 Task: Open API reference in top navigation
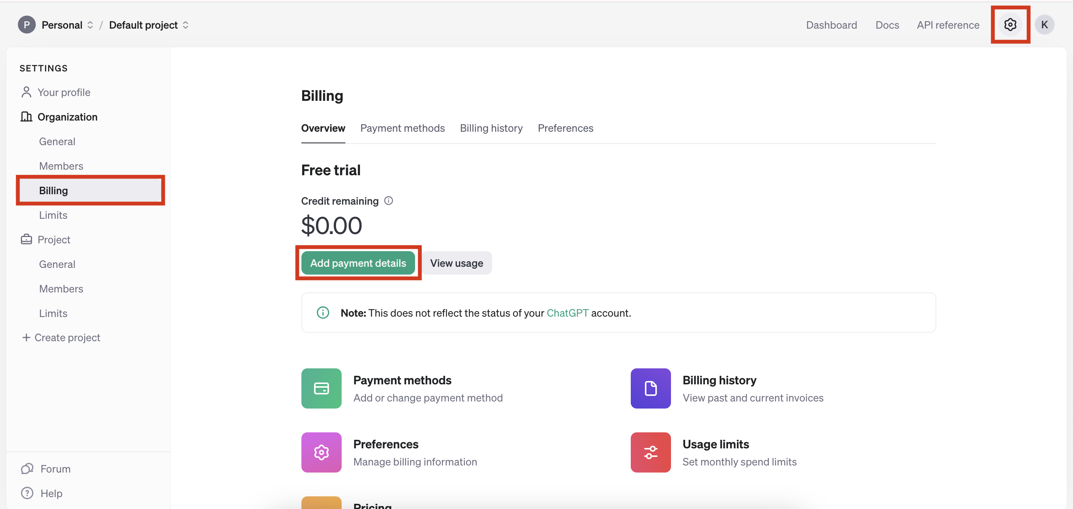947,25
